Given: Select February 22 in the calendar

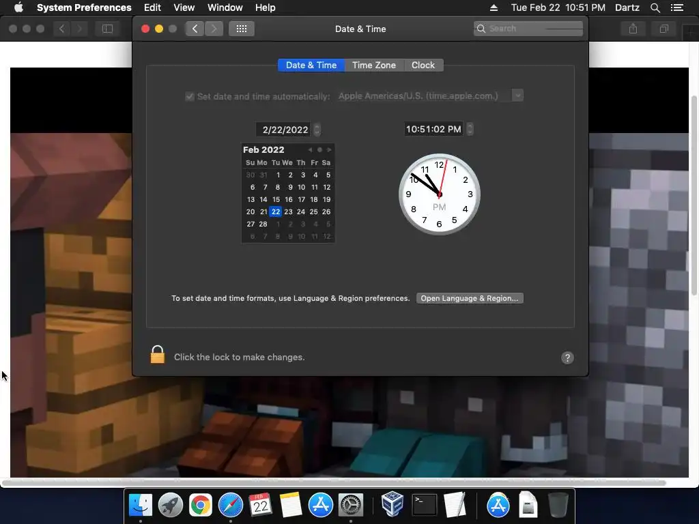Looking at the screenshot, I should [276, 212].
